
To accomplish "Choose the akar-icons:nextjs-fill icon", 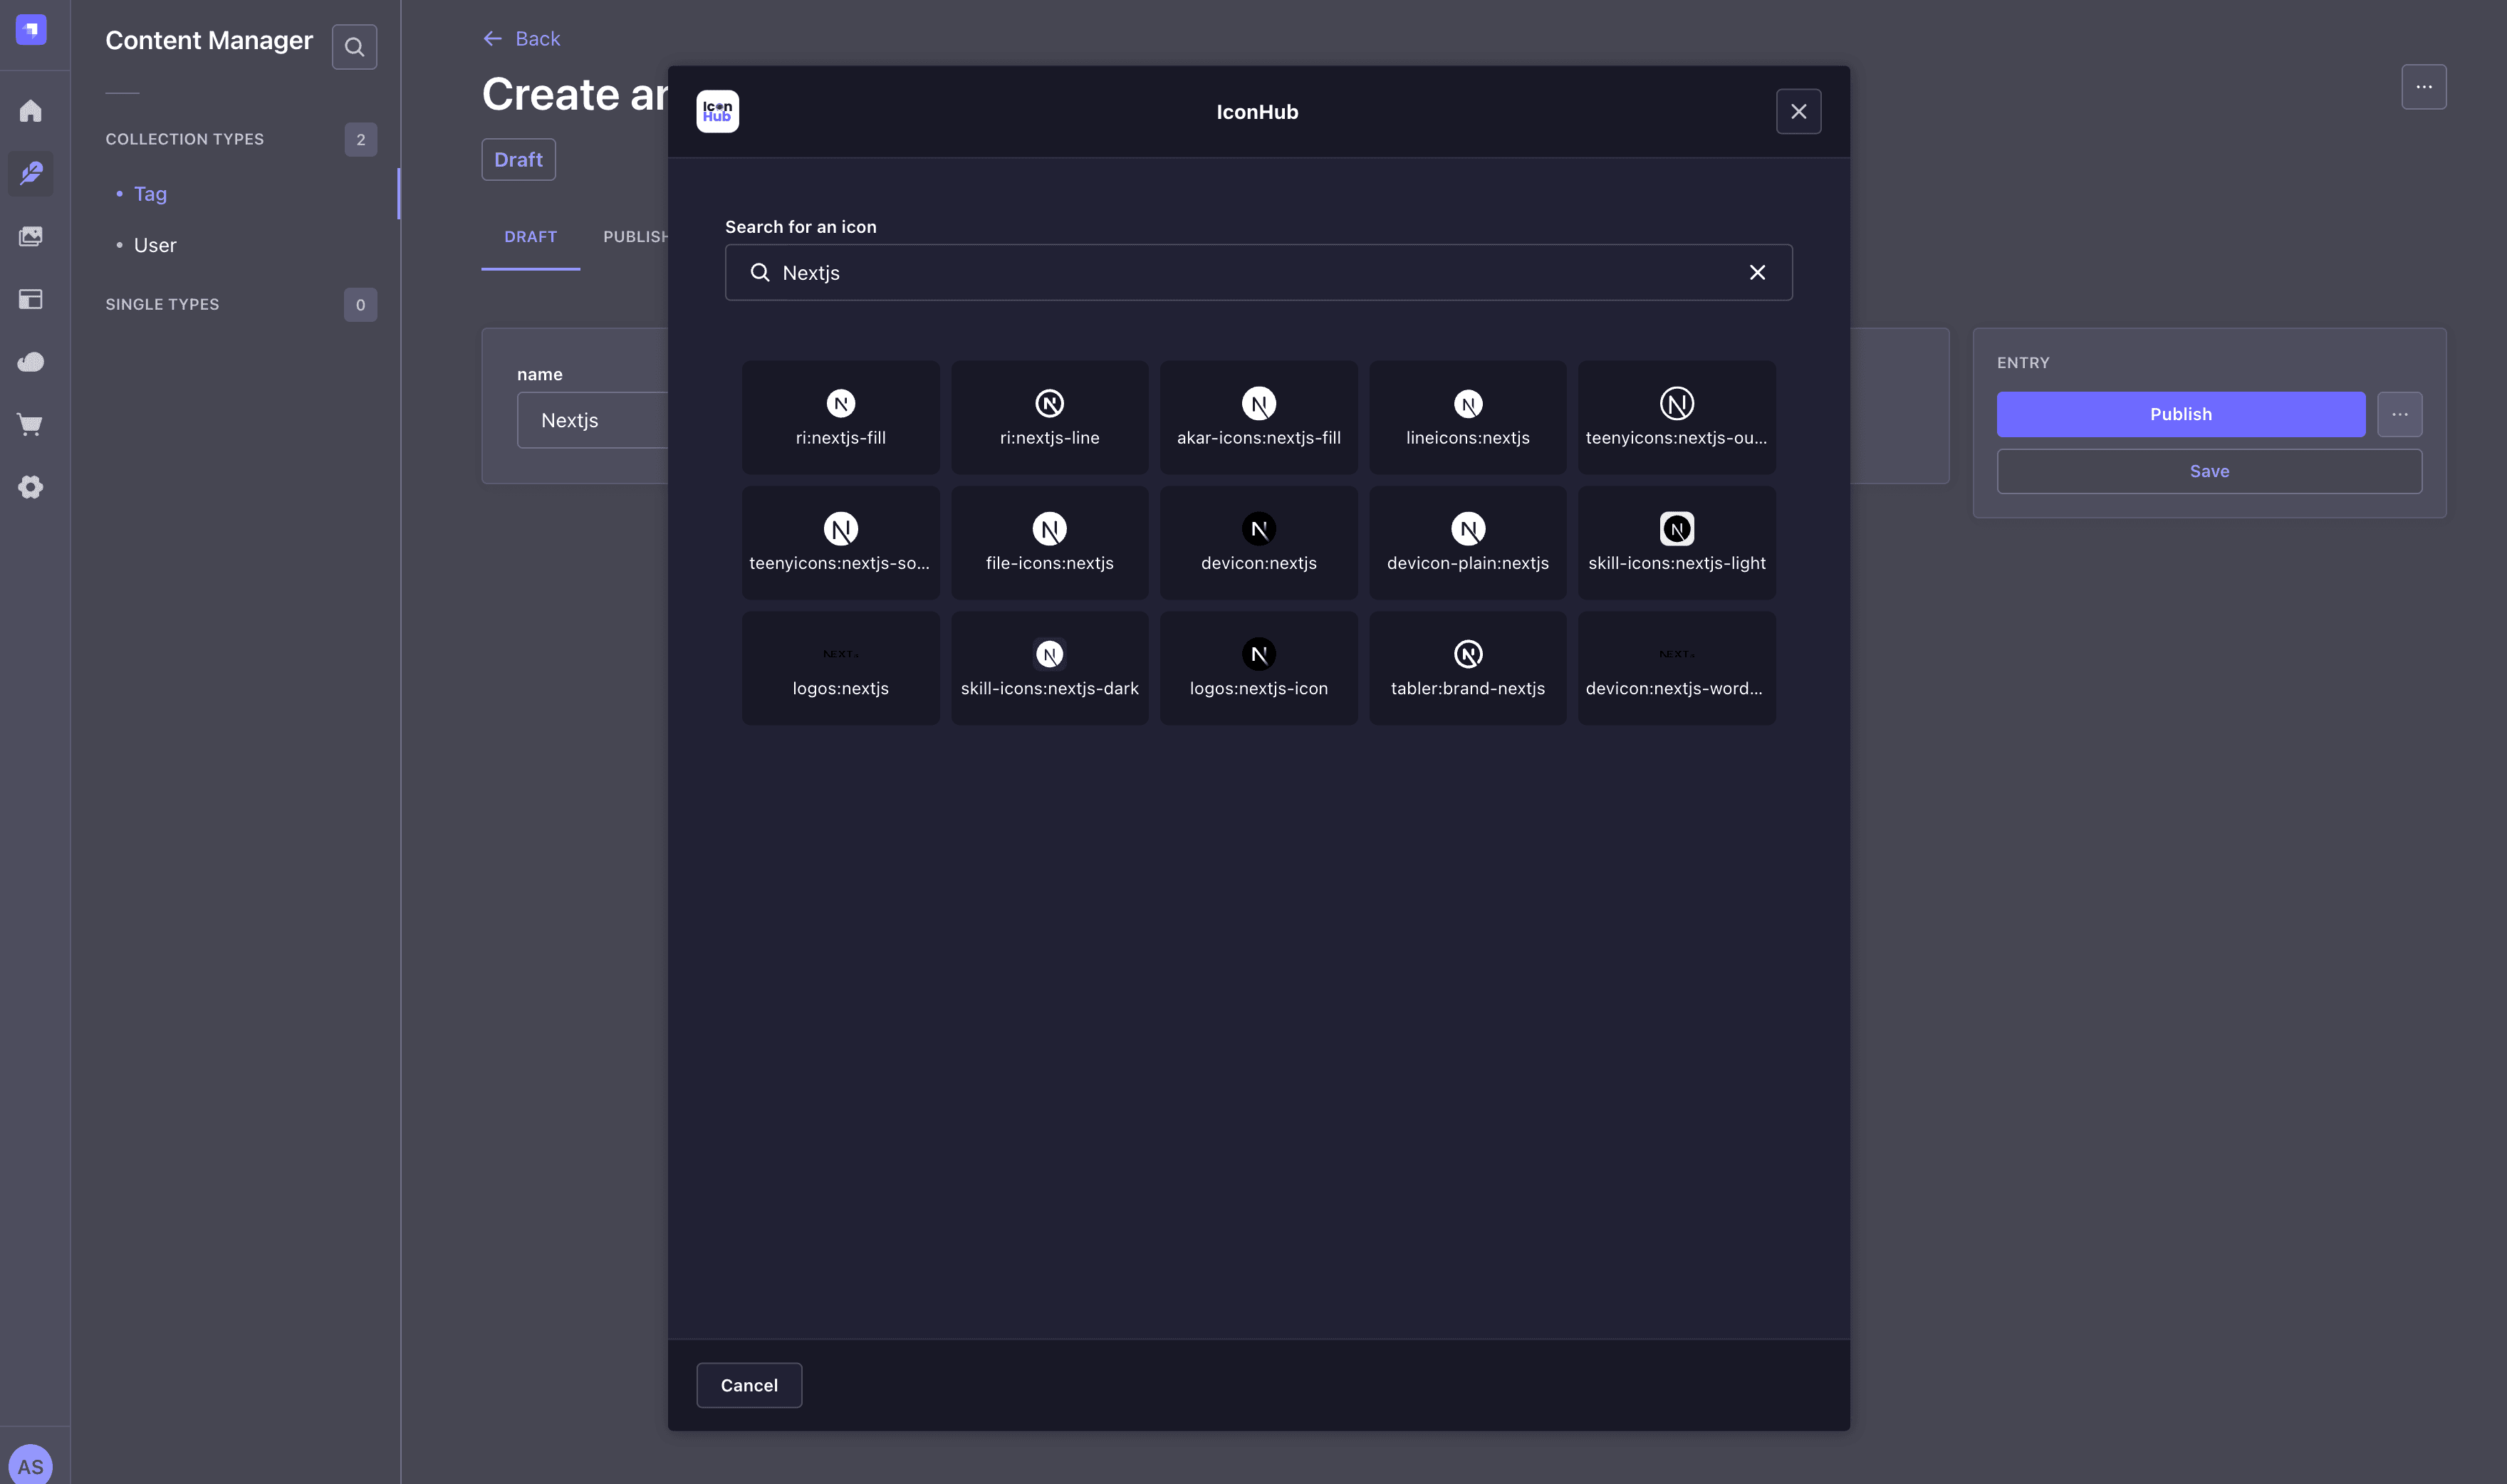I will click(x=1258, y=417).
